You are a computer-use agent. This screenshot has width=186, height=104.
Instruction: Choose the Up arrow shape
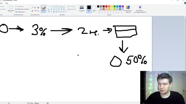[x=64, y=9]
